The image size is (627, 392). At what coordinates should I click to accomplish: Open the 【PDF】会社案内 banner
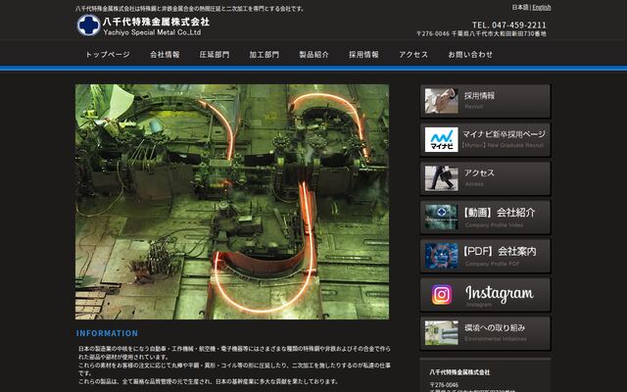pos(485,256)
